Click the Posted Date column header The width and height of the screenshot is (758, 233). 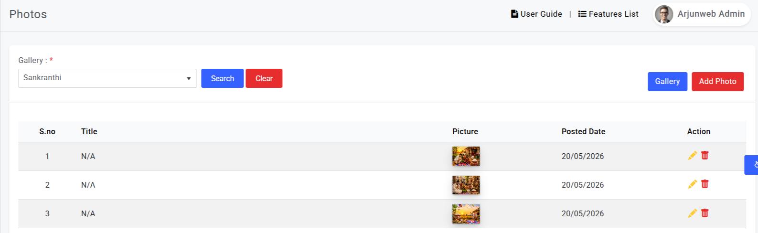[x=583, y=131]
